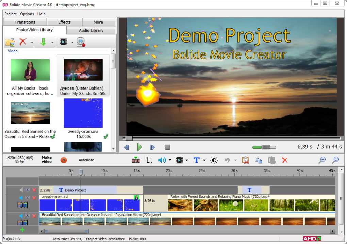
Task: Adjust the preview volume slider
Action: coord(266,147)
